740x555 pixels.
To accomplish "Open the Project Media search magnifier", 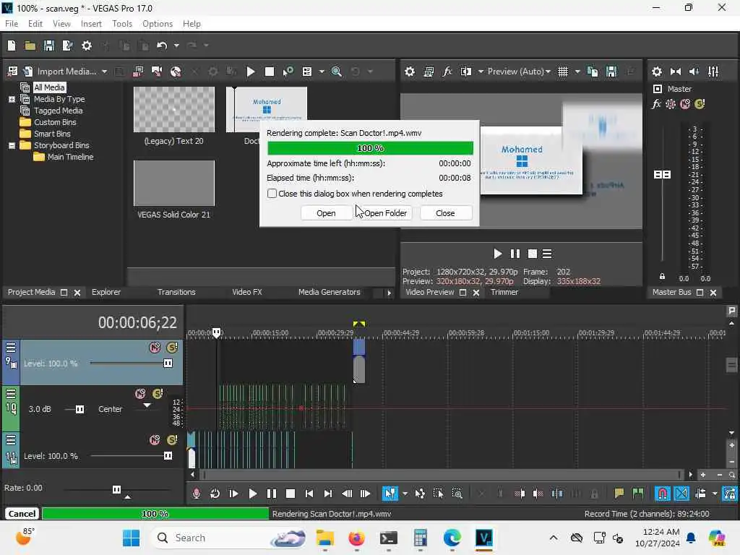I will coord(337,72).
